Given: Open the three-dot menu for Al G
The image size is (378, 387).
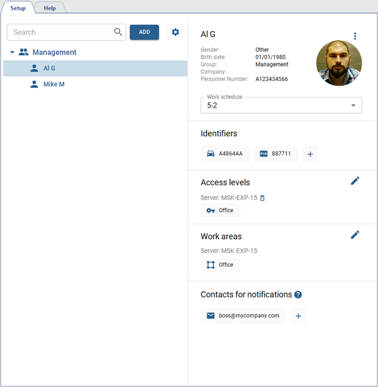Looking at the screenshot, I should click(355, 37).
